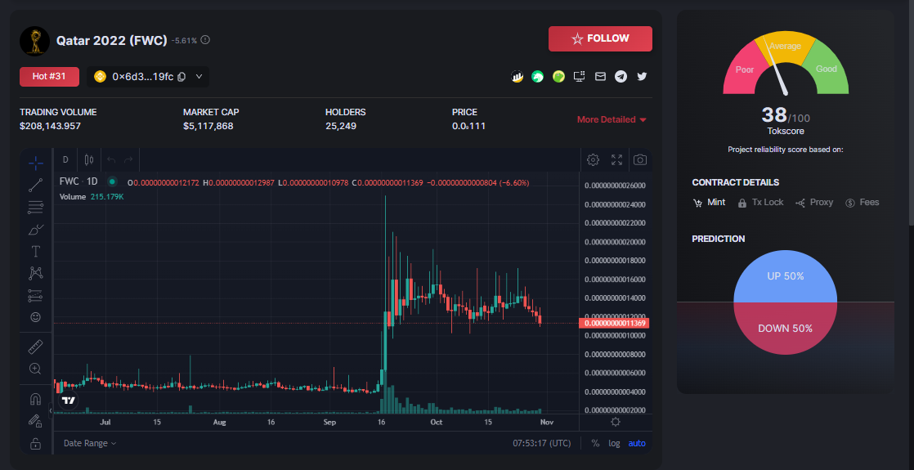Expand the contract address dropdown chevron
Image resolution: width=914 pixels, height=470 pixels.
tap(199, 76)
